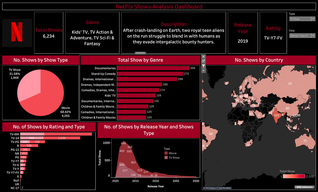Image resolution: width=318 pixels, height=192 pixels.
Task: Toggle the Use as Filter funnel icon
Action: coord(203,66)
